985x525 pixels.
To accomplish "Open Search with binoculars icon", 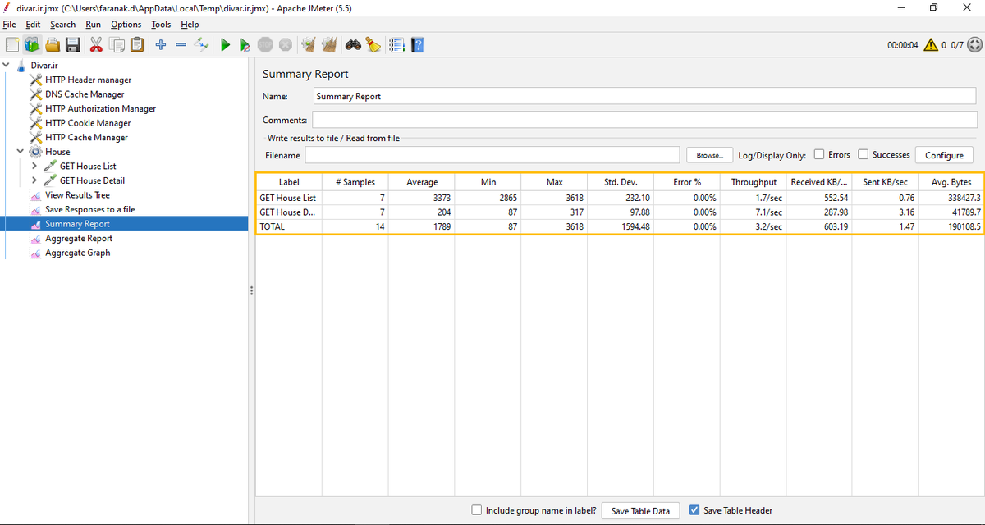I will point(353,45).
